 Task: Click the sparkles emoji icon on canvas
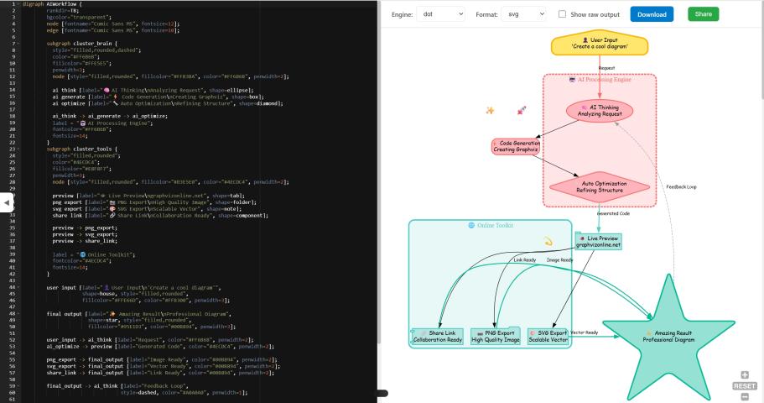[490, 111]
